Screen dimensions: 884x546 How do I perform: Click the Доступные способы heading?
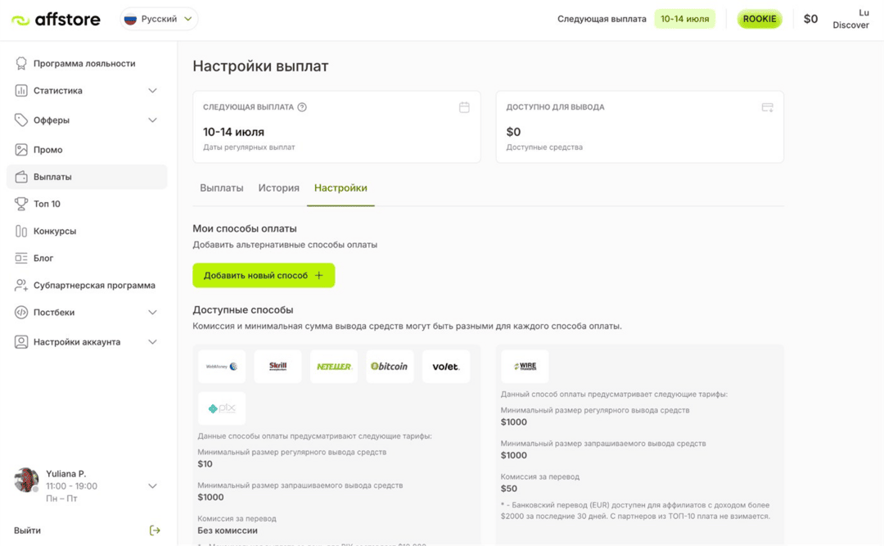[243, 309]
